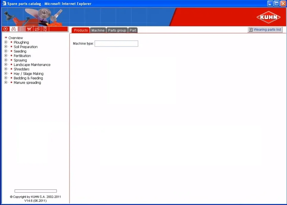This screenshot has width=287, height=205.
Task: Click the hatched grid toolbar icon
Action: (x=21, y=29)
